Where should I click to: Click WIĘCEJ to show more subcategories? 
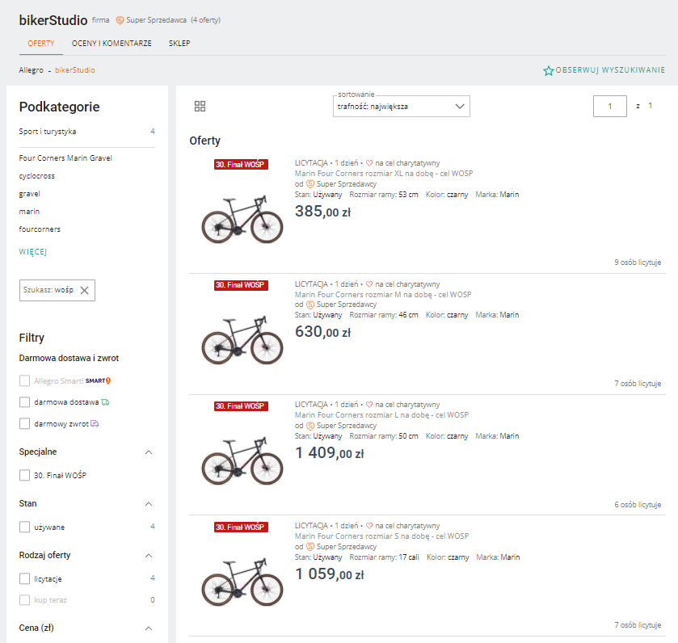pyautogui.click(x=33, y=252)
